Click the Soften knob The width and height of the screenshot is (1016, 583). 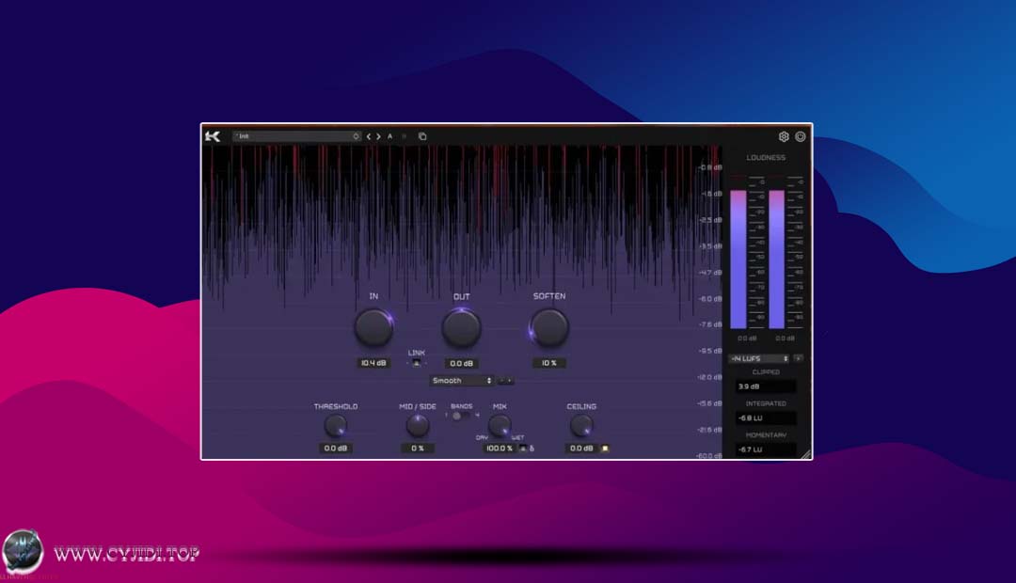click(x=549, y=328)
